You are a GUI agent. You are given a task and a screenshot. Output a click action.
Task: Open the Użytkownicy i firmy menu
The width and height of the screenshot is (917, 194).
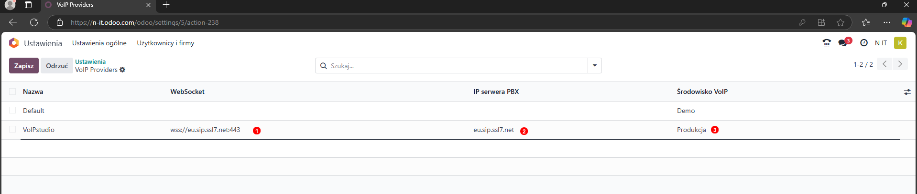coord(165,43)
